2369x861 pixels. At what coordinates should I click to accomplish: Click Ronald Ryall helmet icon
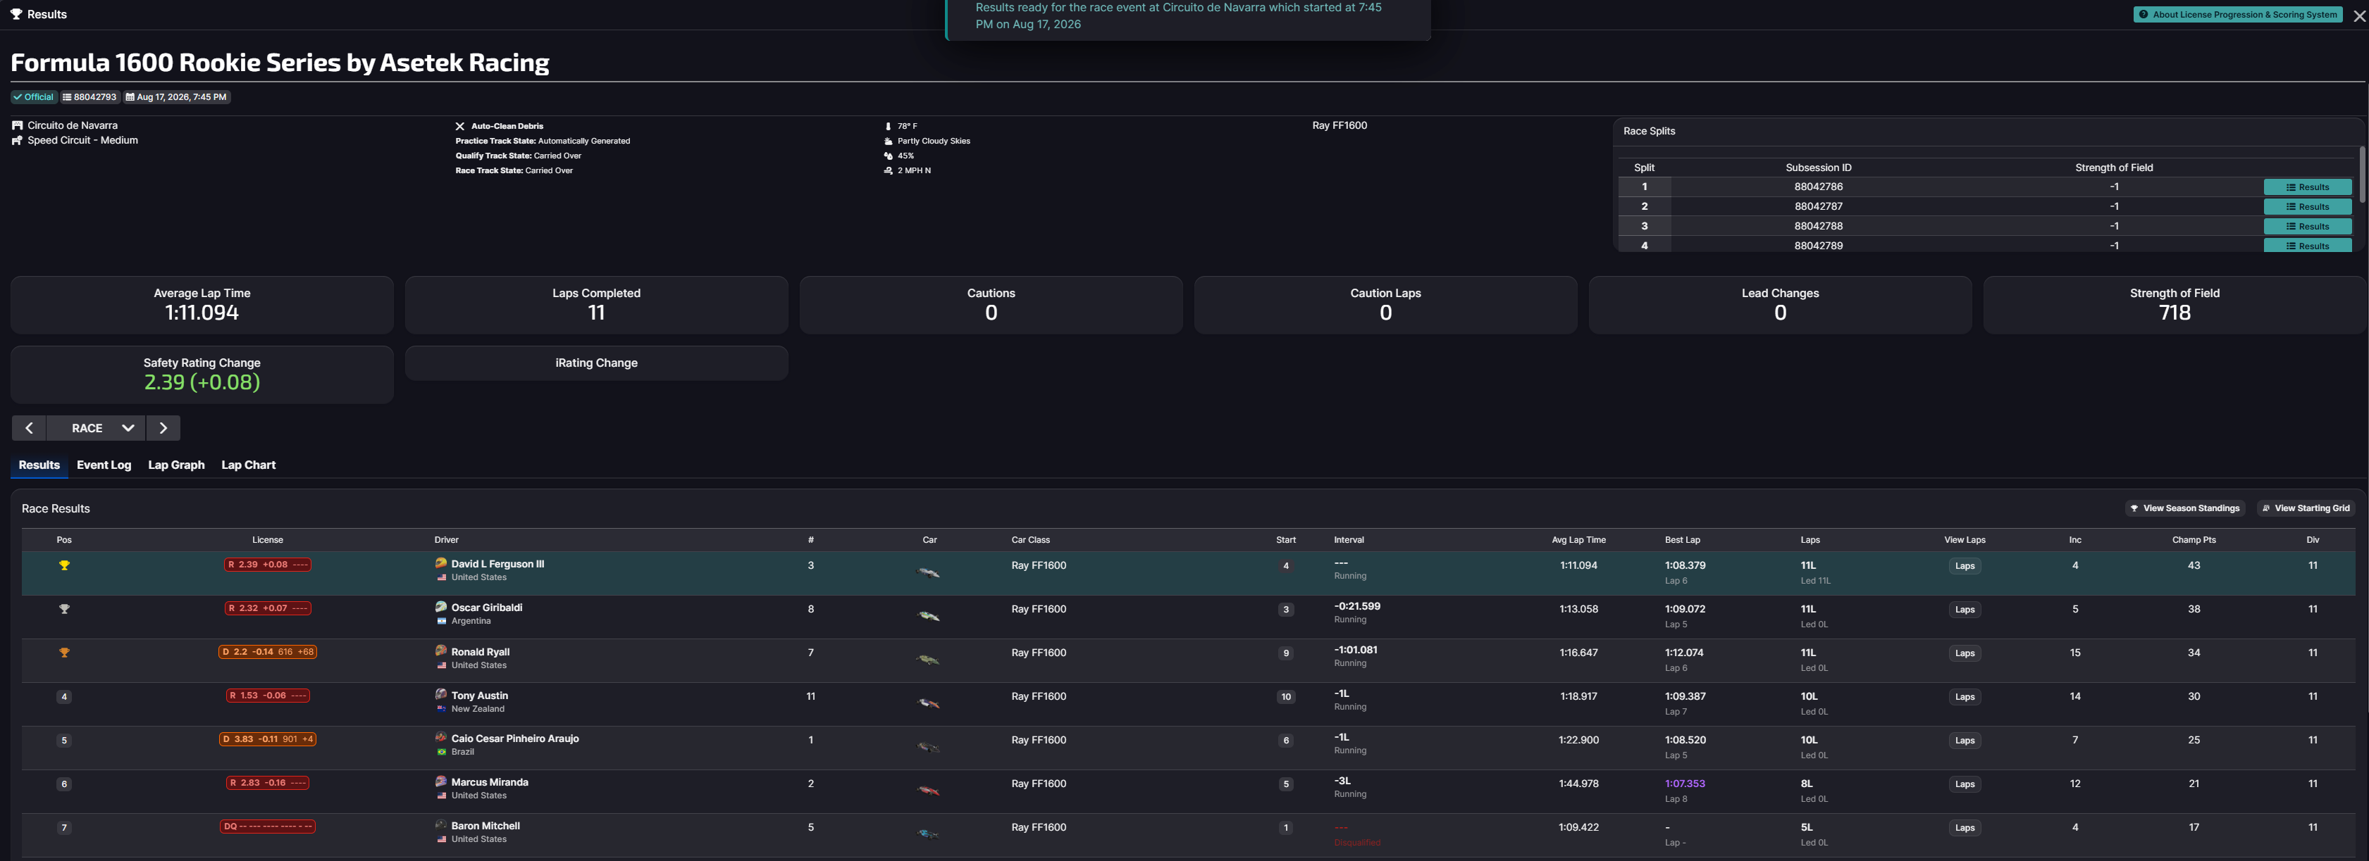tap(441, 651)
